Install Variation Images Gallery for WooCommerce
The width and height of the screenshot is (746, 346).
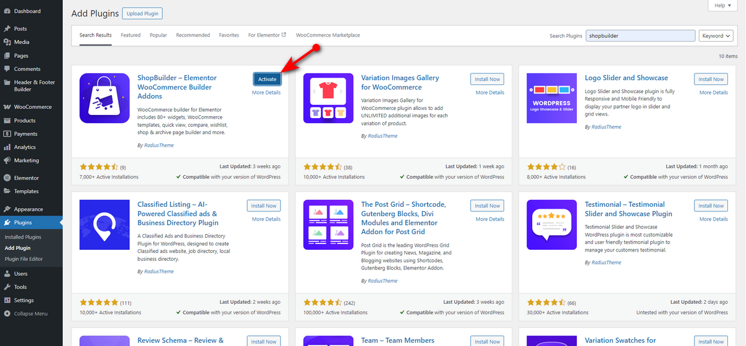(487, 80)
